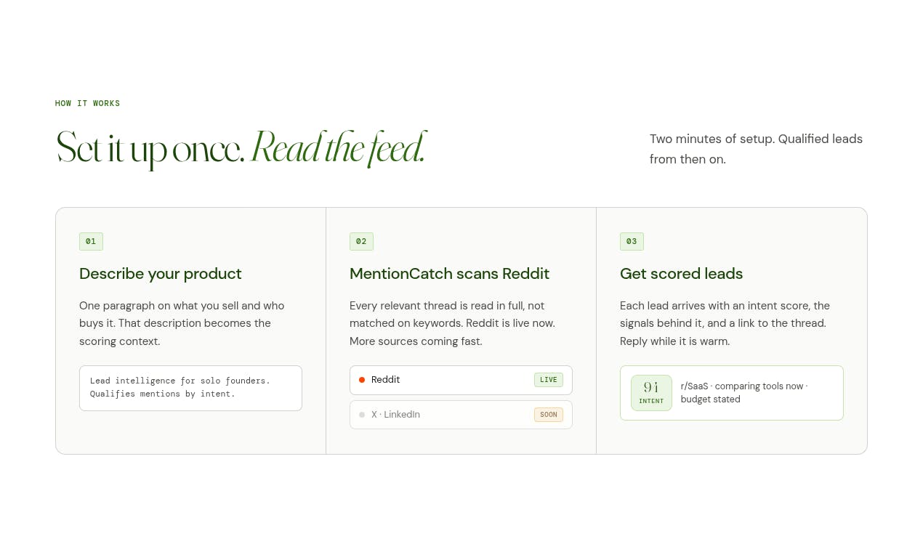
Task: Click the 94 INTENT score badge
Action: (x=651, y=393)
